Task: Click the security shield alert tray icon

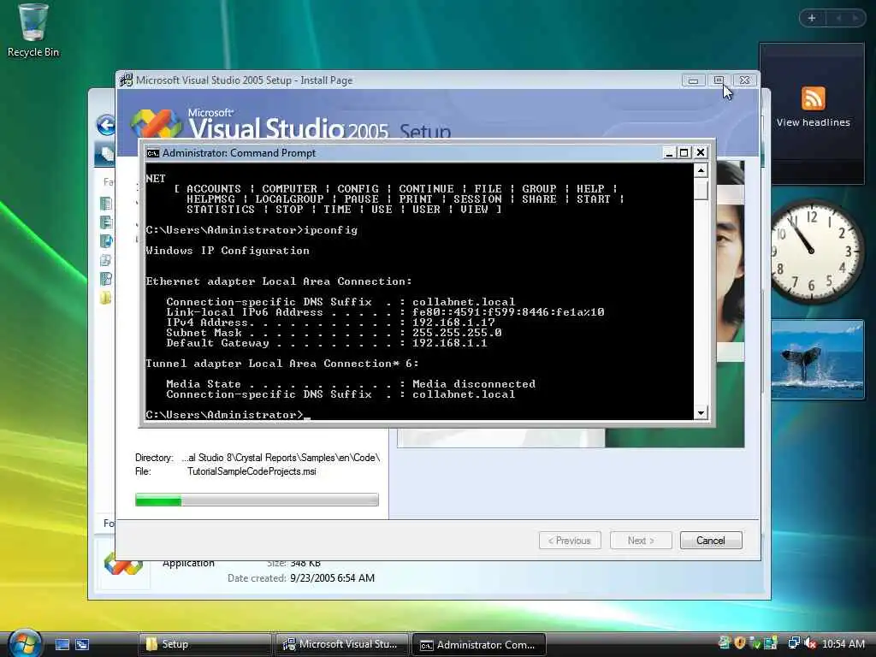Action: [x=739, y=643]
